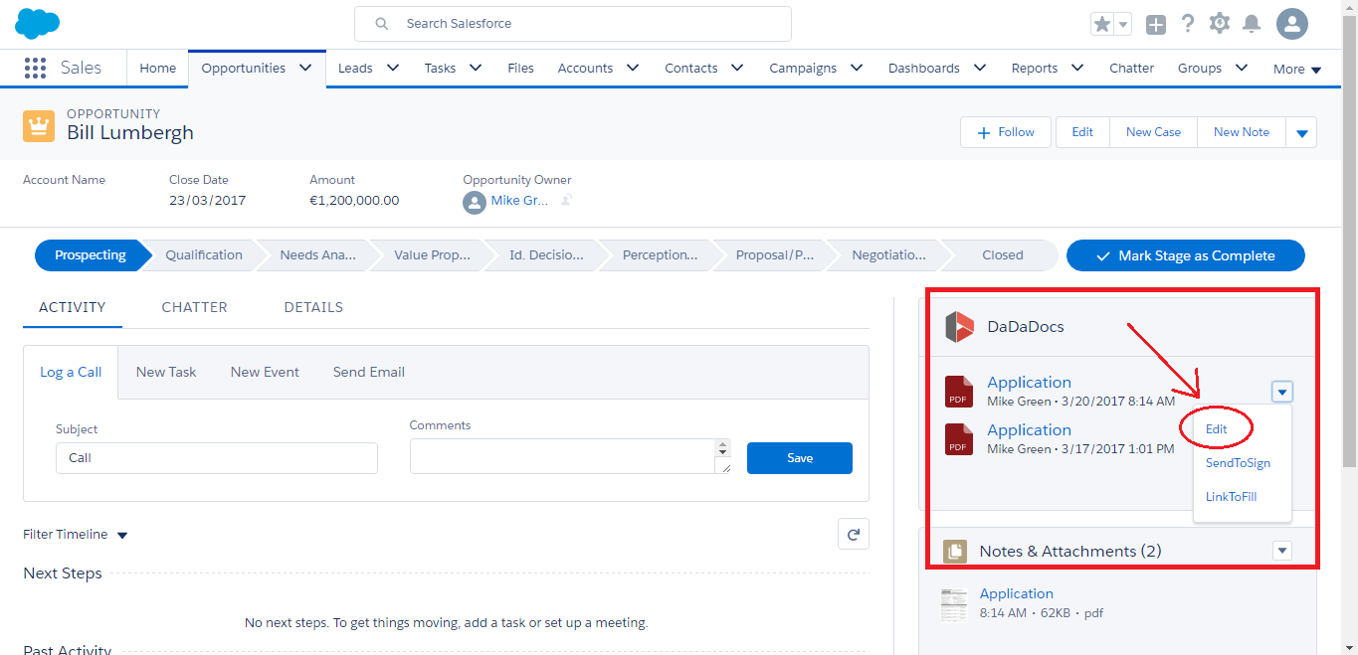The image size is (1358, 655).
Task: Select the Qualification stage
Action: click(204, 255)
